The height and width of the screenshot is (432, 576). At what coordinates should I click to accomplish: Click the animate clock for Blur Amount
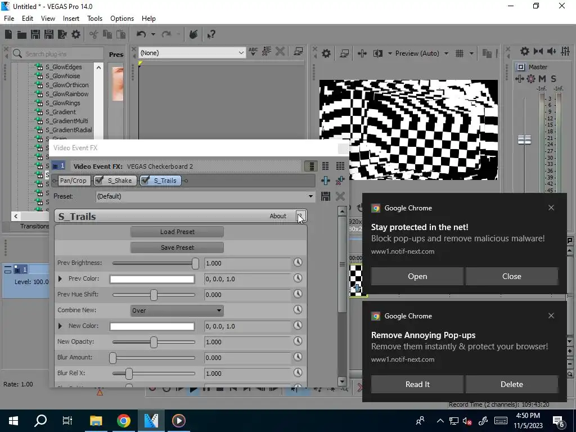[298, 357]
